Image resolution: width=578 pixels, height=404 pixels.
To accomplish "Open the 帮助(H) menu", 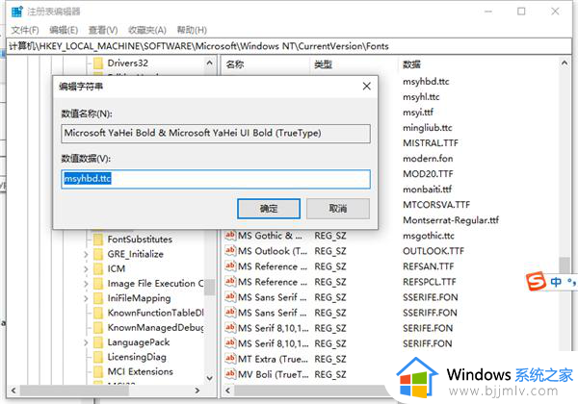I will 192,30.
